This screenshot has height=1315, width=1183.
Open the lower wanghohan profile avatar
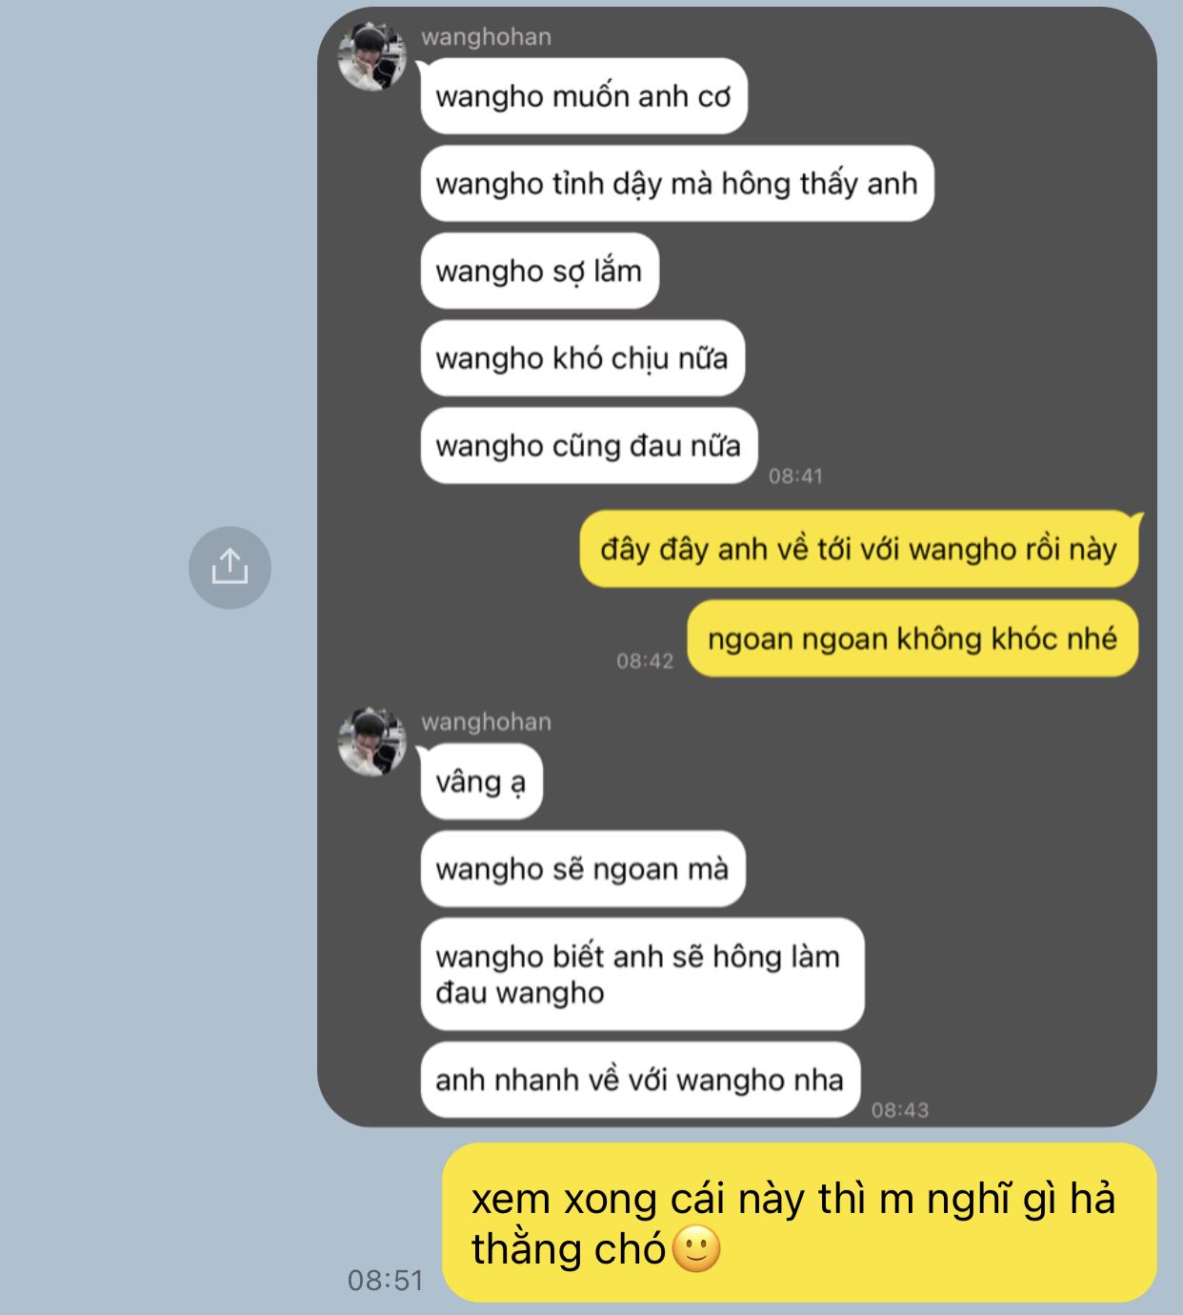click(372, 741)
